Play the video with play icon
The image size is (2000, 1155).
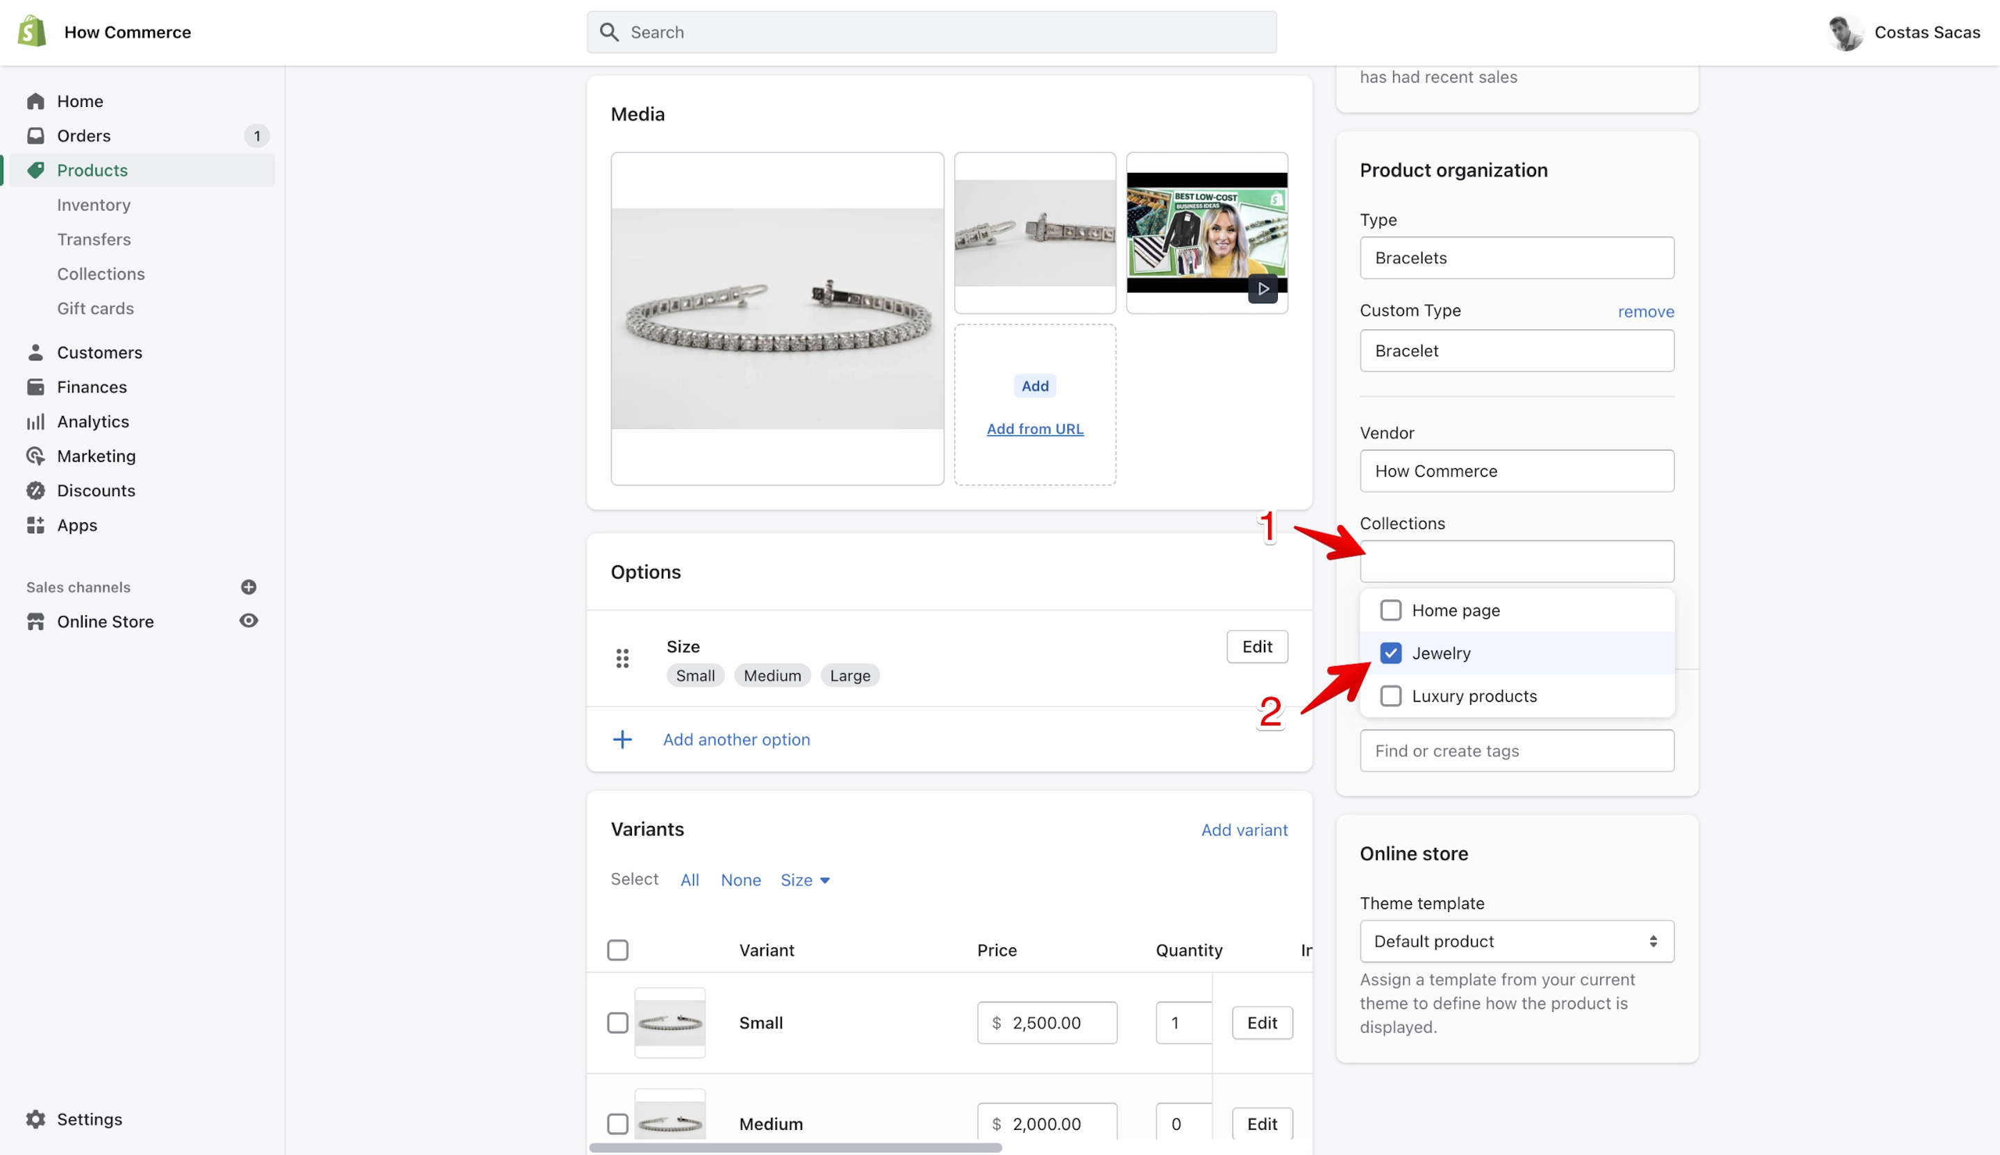[x=1262, y=289]
